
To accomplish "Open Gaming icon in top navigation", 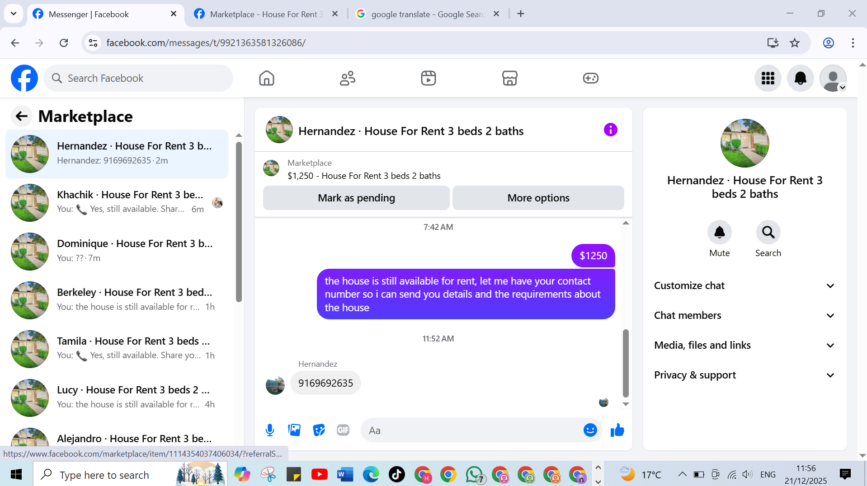I will click(590, 78).
